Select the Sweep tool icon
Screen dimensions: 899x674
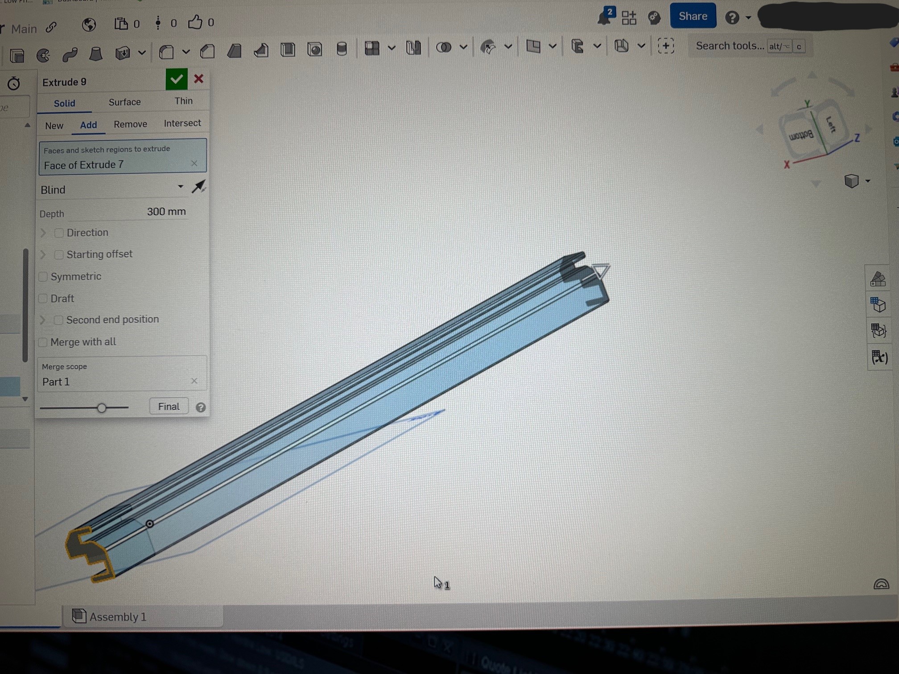[70, 54]
